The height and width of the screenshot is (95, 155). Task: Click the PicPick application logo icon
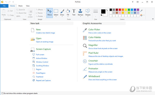tap(2, 2)
